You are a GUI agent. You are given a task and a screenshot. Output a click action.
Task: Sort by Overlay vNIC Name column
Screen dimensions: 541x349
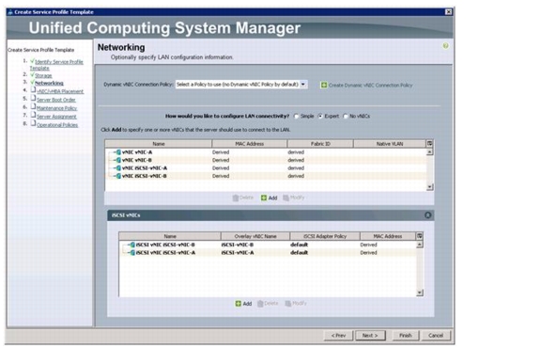point(255,236)
